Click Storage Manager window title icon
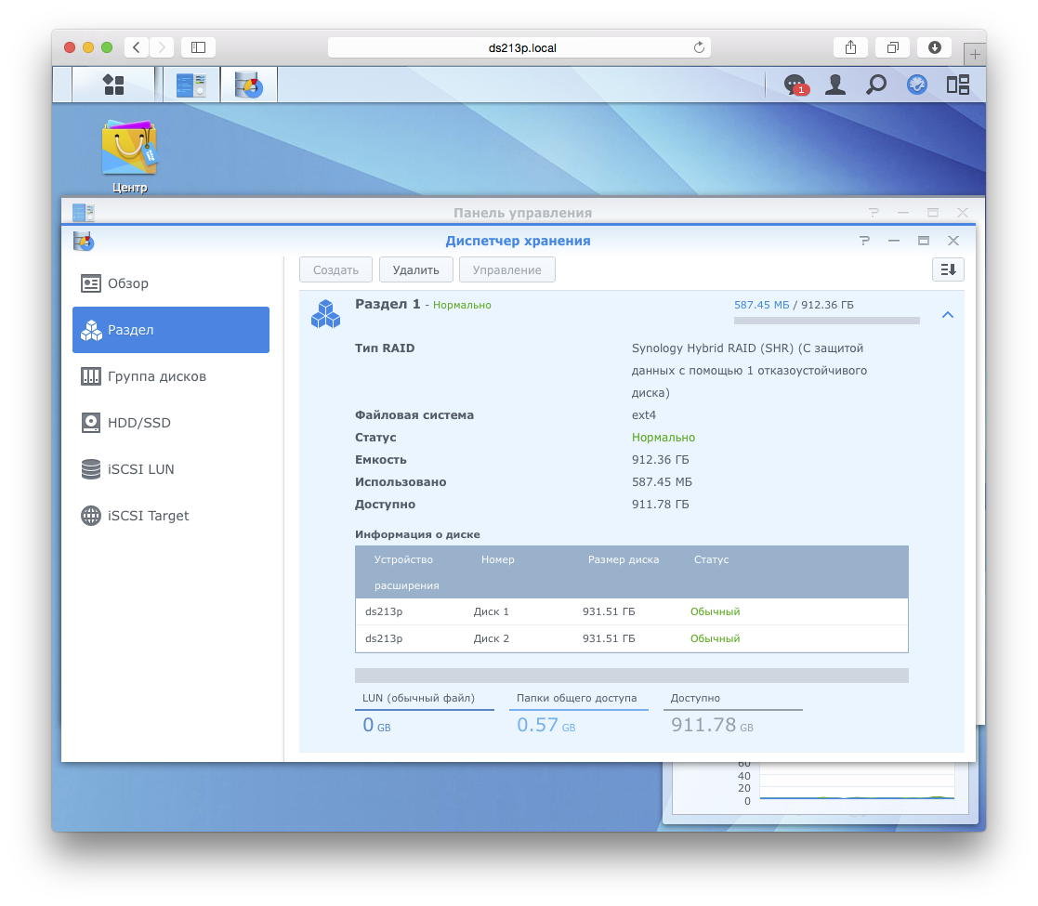 [x=84, y=241]
